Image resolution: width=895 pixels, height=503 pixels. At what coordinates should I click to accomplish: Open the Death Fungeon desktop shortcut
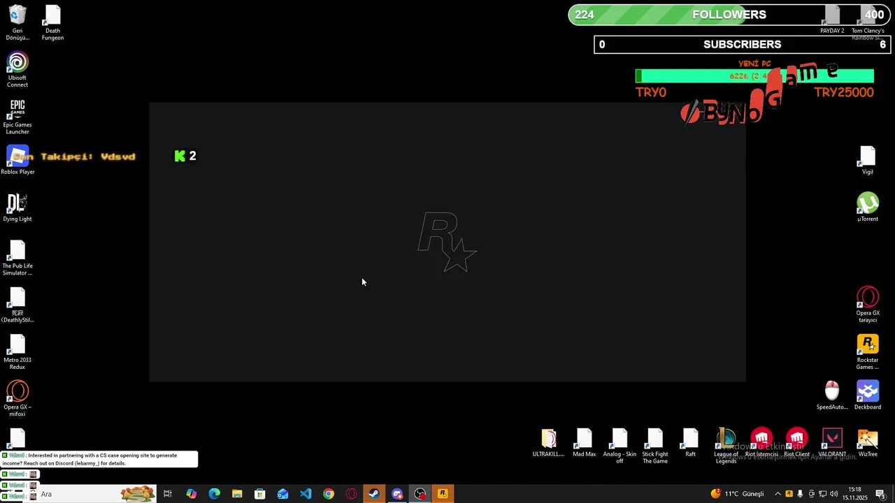pos(52,22)
